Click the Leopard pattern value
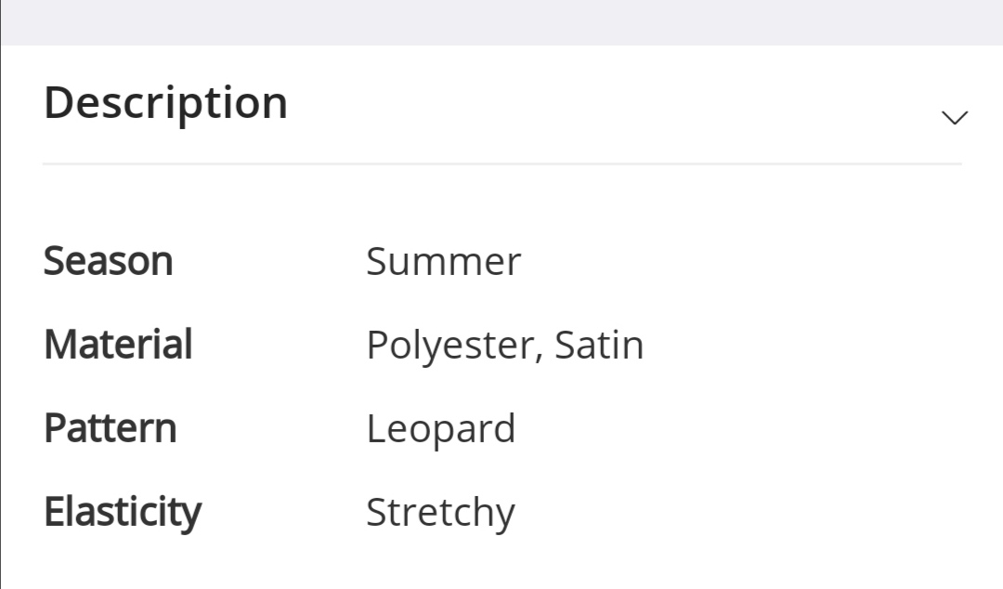1003x589 pixels. coord(440,429)
